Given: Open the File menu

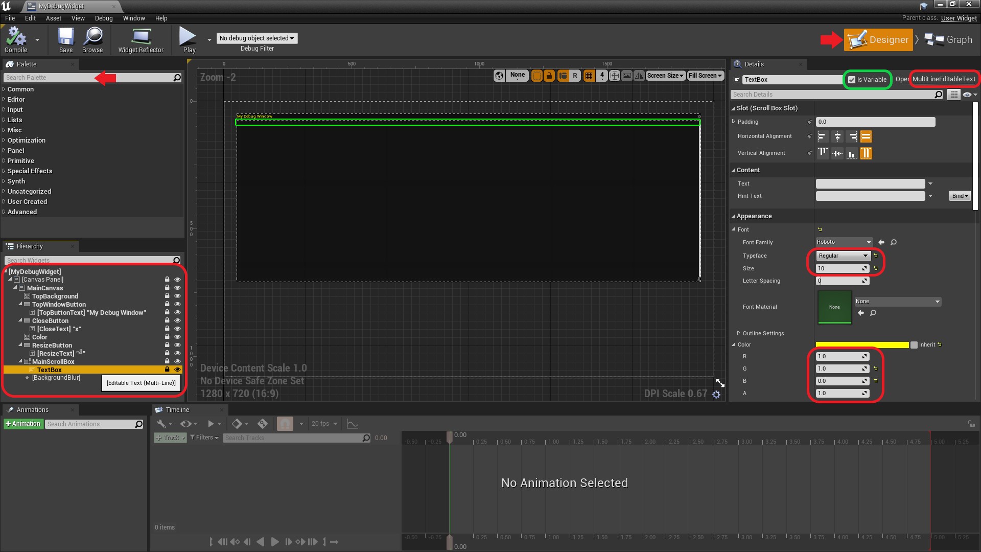Looking at the screenshot, I should [10, 18].
